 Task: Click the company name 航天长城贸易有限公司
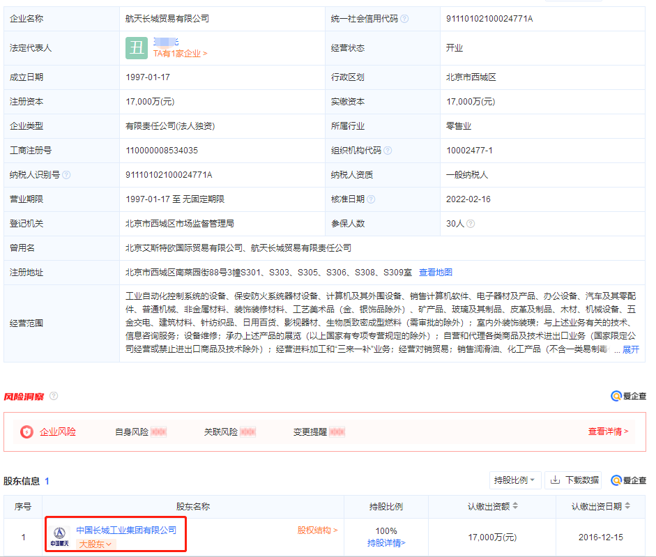point(167,19)
